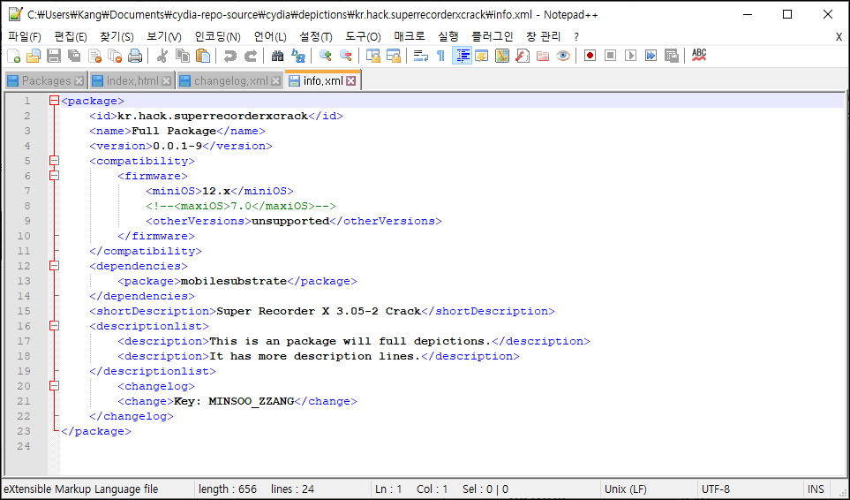Run macro multiple times icon
Viewport: 850px width, 500px height.
point(651,56)
